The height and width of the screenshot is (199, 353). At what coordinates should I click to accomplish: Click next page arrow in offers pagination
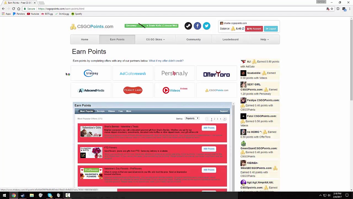pyautogui.click(x=224, y=119)
